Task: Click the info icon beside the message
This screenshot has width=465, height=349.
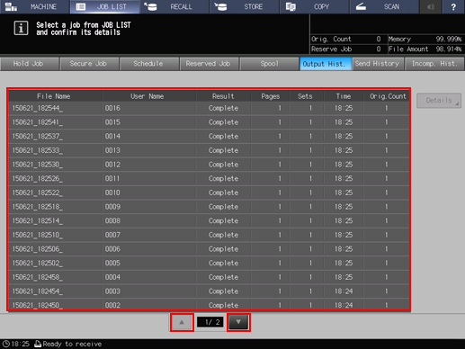Action: click(21, 29)
